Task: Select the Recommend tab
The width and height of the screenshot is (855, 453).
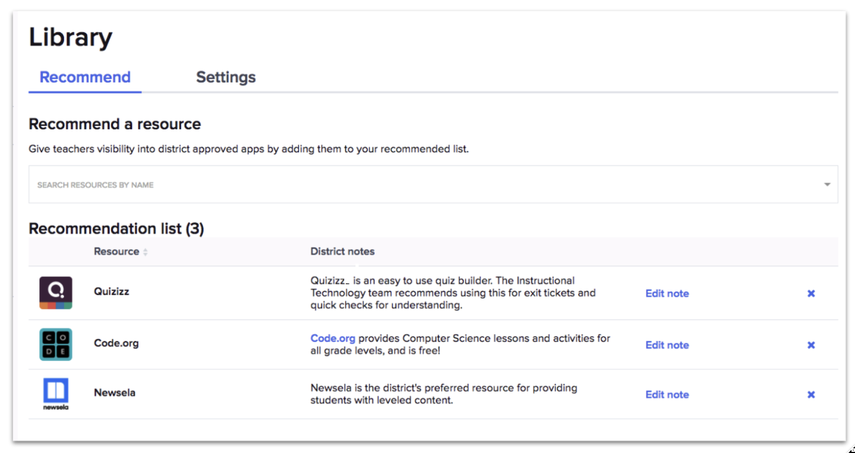Action: (84, 77)
